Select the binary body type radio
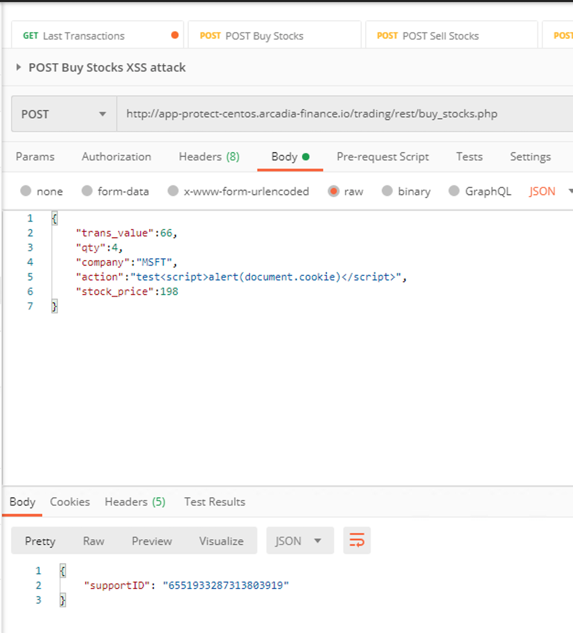Screen dimensions: 573x633 click(x=387, y=190)
